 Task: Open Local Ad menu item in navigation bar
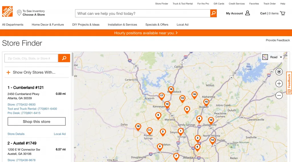(182, 24)
